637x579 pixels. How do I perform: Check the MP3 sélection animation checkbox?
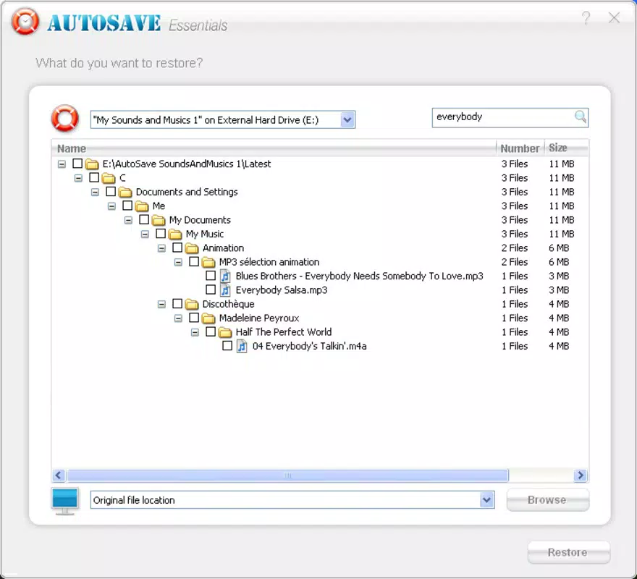[194, 261]
